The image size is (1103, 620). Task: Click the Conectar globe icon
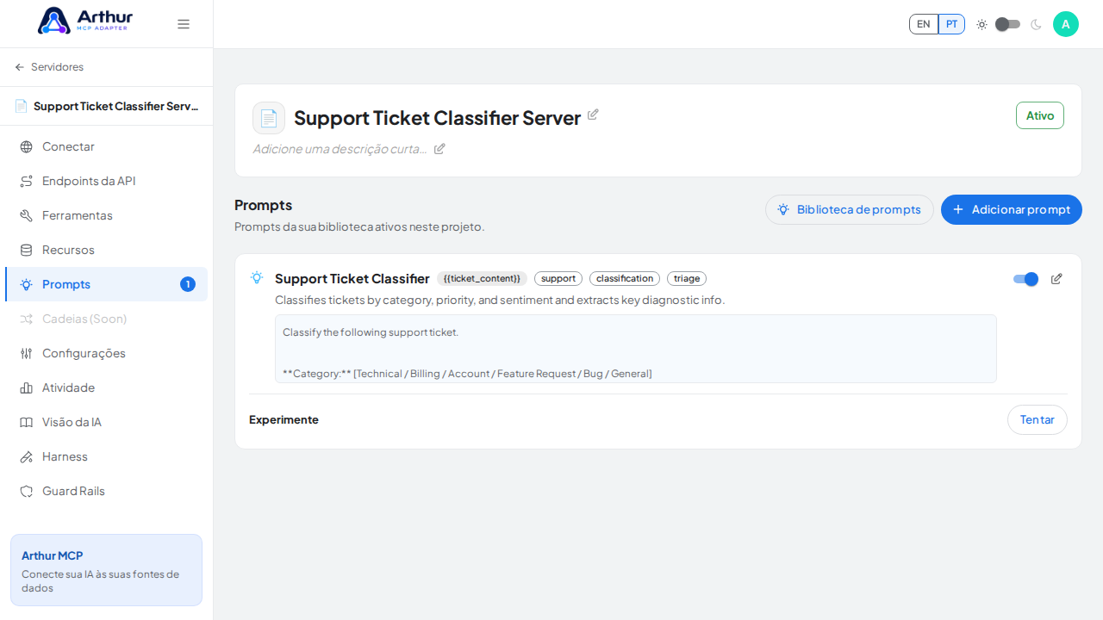[x=27, y=146]
